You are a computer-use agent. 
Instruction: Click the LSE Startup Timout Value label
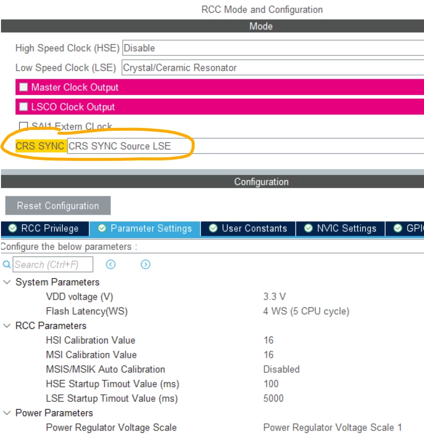tap(111, 398)
